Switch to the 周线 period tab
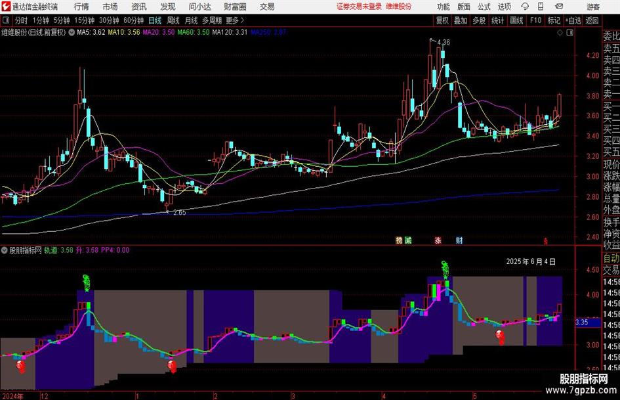Image resolution: width=620 pixels, height=400 pixels. click(173, 20)
